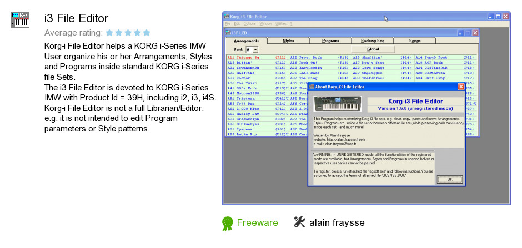This screenshot has width=522, height=248.
Task: Select arrangement A31 Doctor
Action: (x=257, y=78)
